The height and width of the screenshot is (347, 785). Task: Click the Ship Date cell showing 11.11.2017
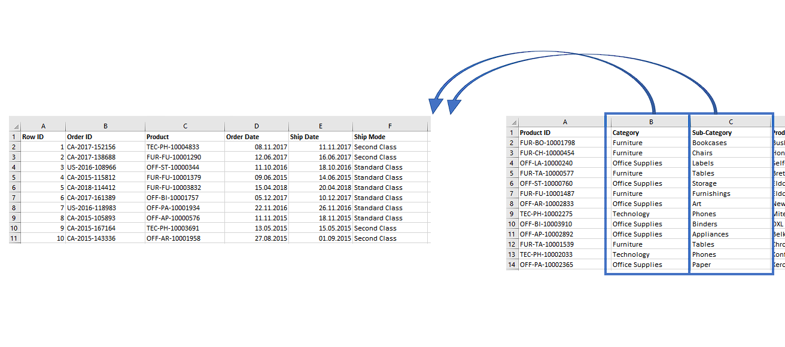tap(320, 146)
